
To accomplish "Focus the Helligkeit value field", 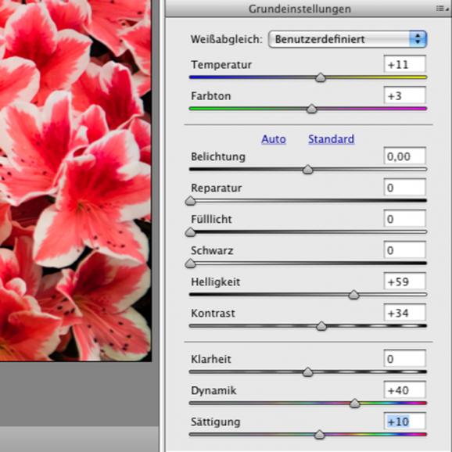I will coord(405,282).
